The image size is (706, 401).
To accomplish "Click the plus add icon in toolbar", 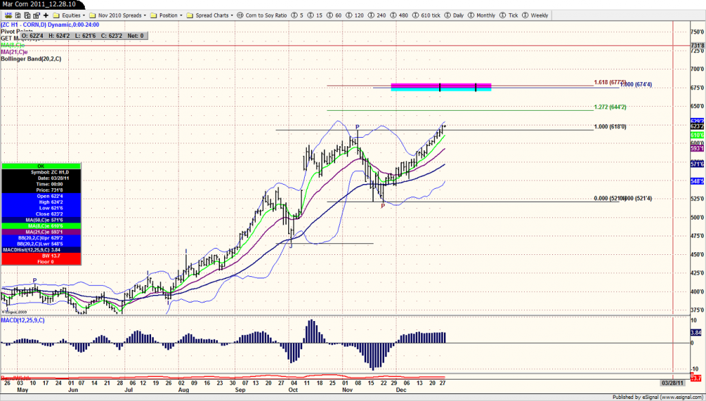I will [x=46, y=15].
